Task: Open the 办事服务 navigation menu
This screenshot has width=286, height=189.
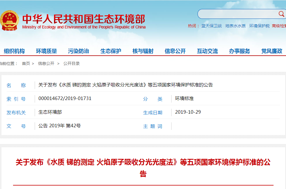Action: [x=240, y=51]
